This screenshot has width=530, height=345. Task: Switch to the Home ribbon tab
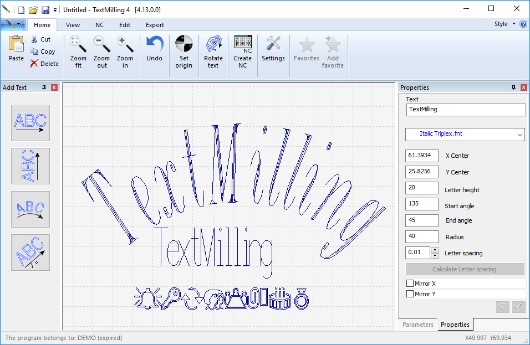pyautogui.click(x=42, y=25)
